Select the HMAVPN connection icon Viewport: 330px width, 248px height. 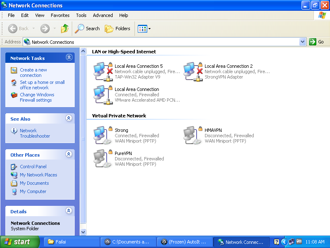pos(192,135)
